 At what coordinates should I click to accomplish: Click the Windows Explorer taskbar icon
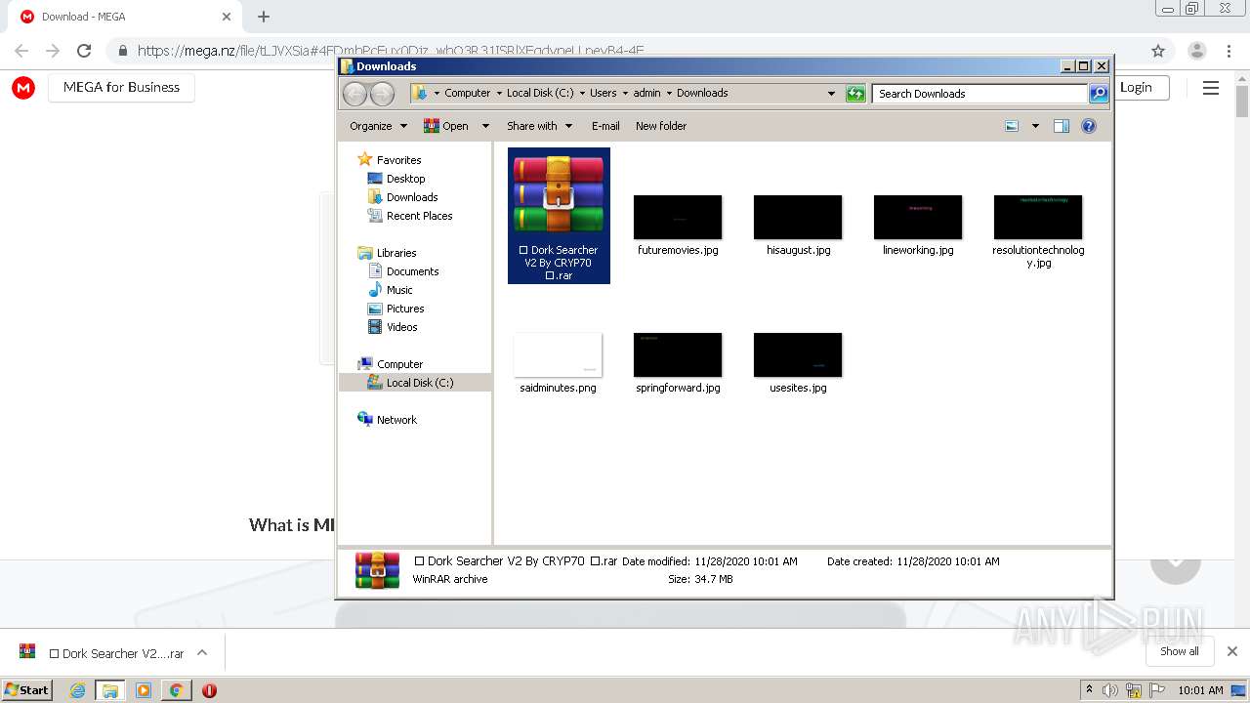110,690
